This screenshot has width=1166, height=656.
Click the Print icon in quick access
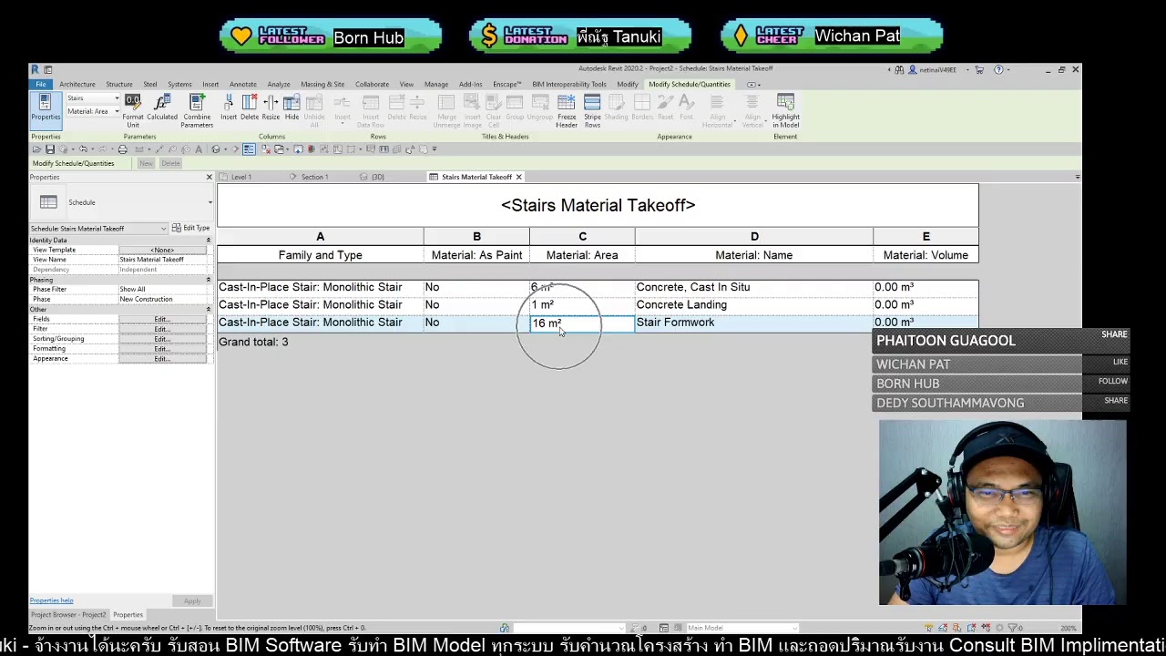(x=122, y=149)
